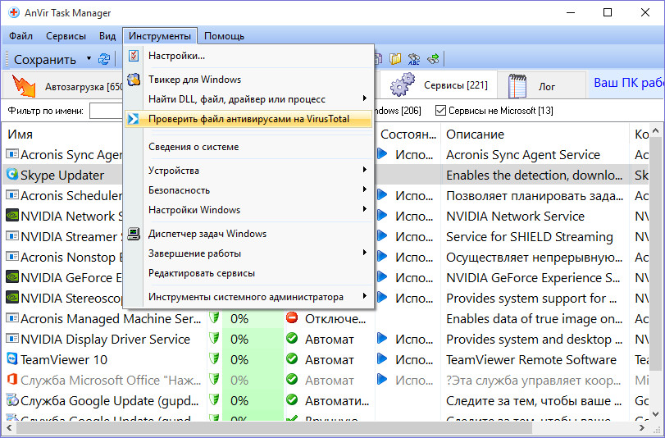665x438 pixels.
Task: Expand the Устройства submenu arrow
Action: 365,170
